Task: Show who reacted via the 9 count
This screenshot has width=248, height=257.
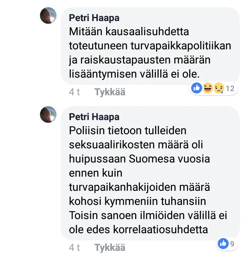Action: pyautogui.click(x=232, y=245)
